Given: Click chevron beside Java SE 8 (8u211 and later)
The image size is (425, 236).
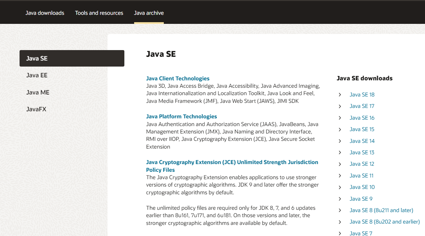Looking at the screenshot, I should 340,210.
